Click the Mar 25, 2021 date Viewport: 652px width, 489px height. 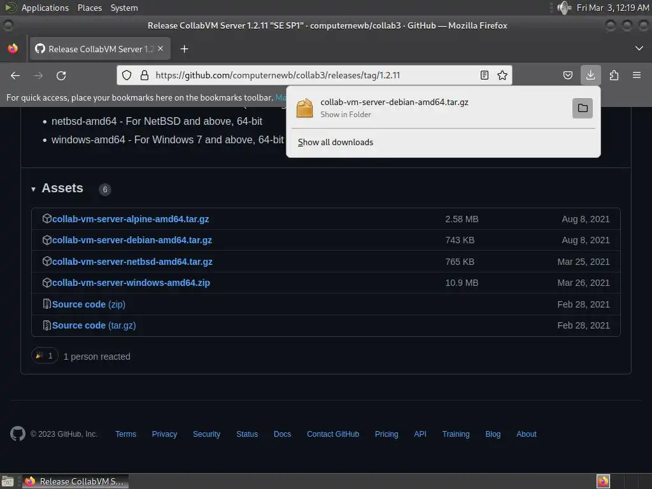pos(583,262)
